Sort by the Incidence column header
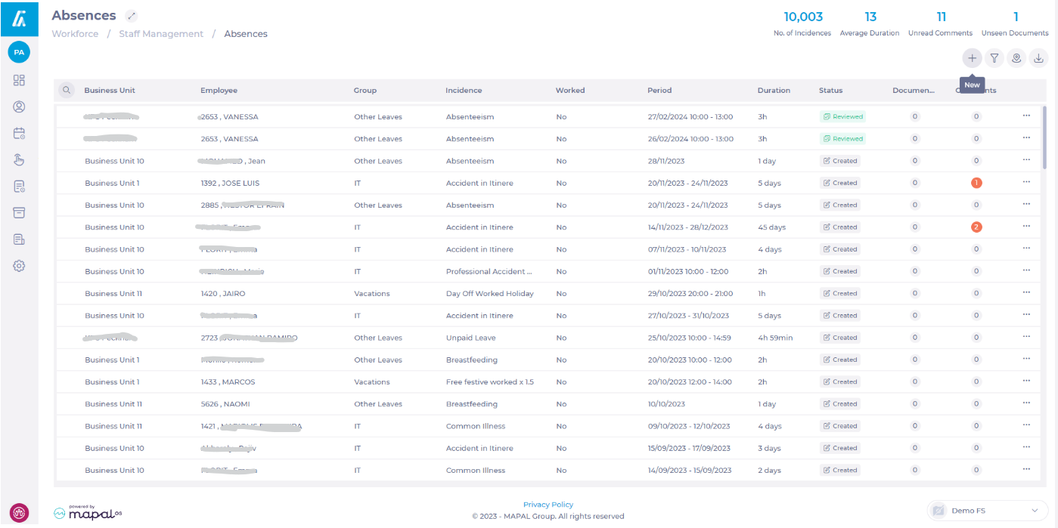The image size is (1058, 528). tap(464, 91)
